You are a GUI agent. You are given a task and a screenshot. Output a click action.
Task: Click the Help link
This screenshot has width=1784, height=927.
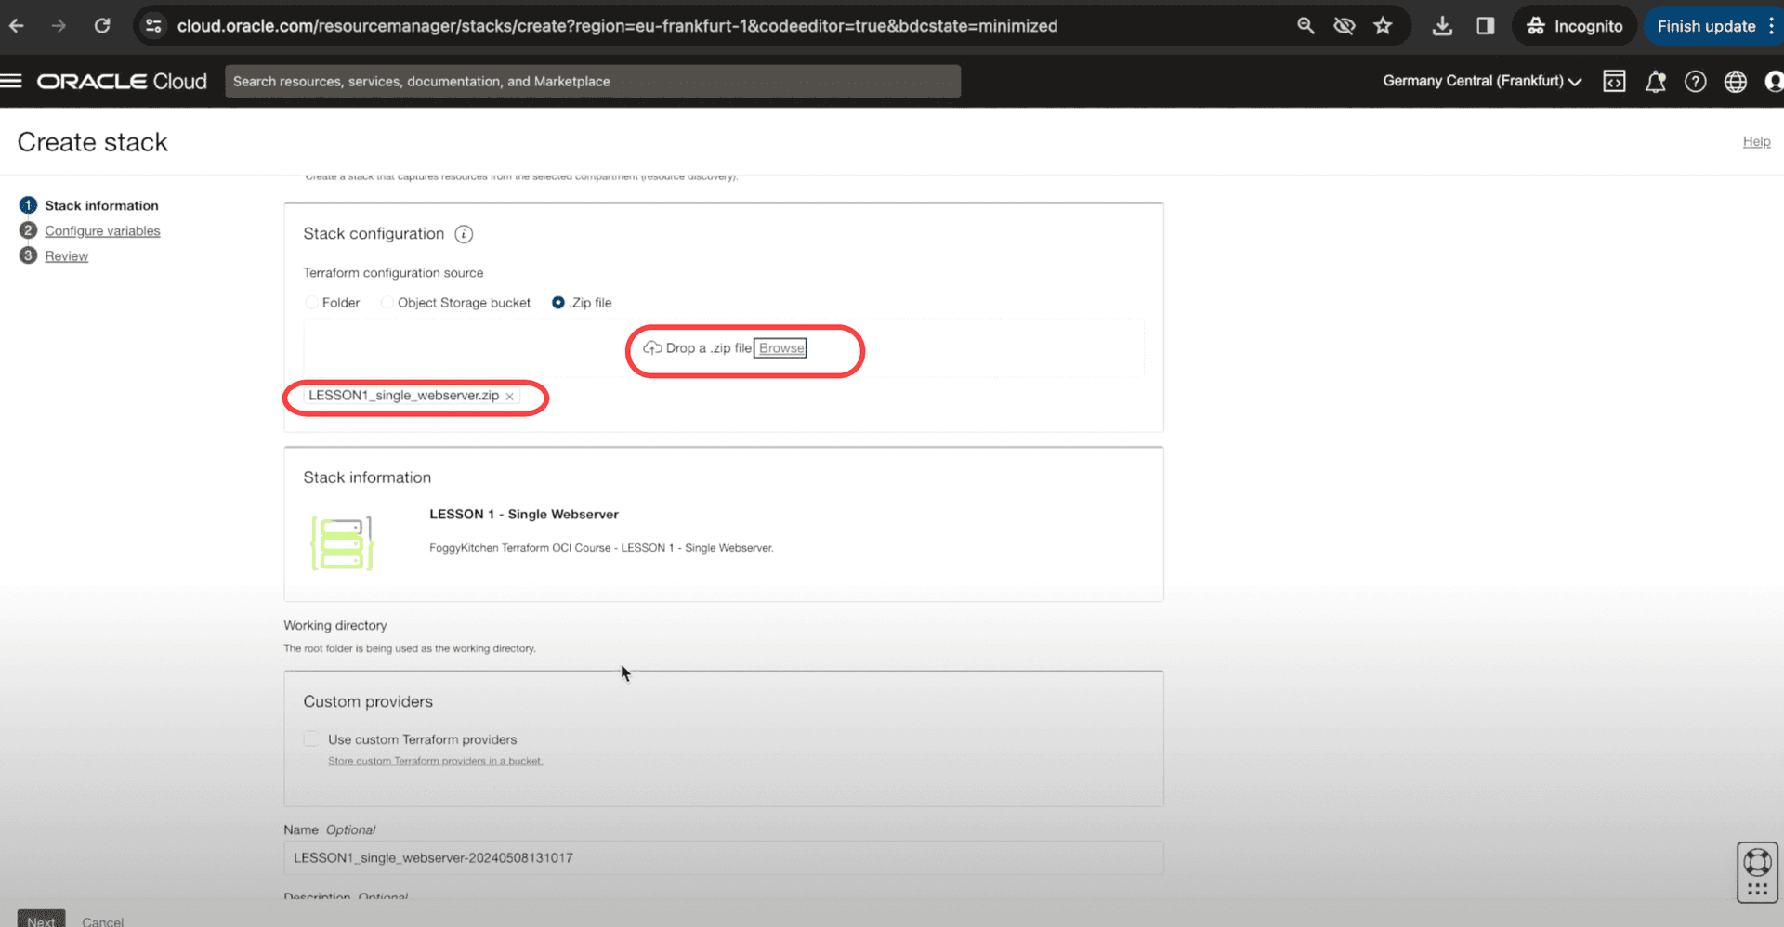click(x=1756, y=141)
